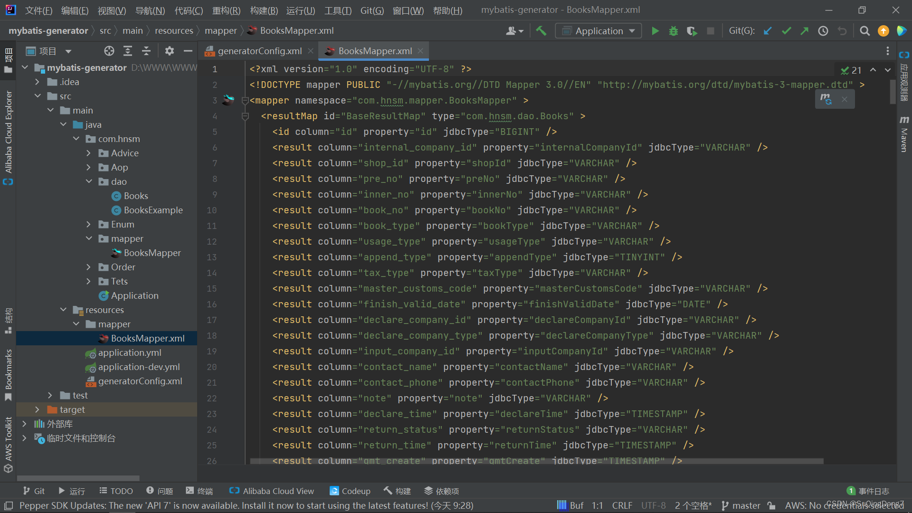Click the Build project hammer icon
Screen dimensions: 912x513
pos(541,31)
